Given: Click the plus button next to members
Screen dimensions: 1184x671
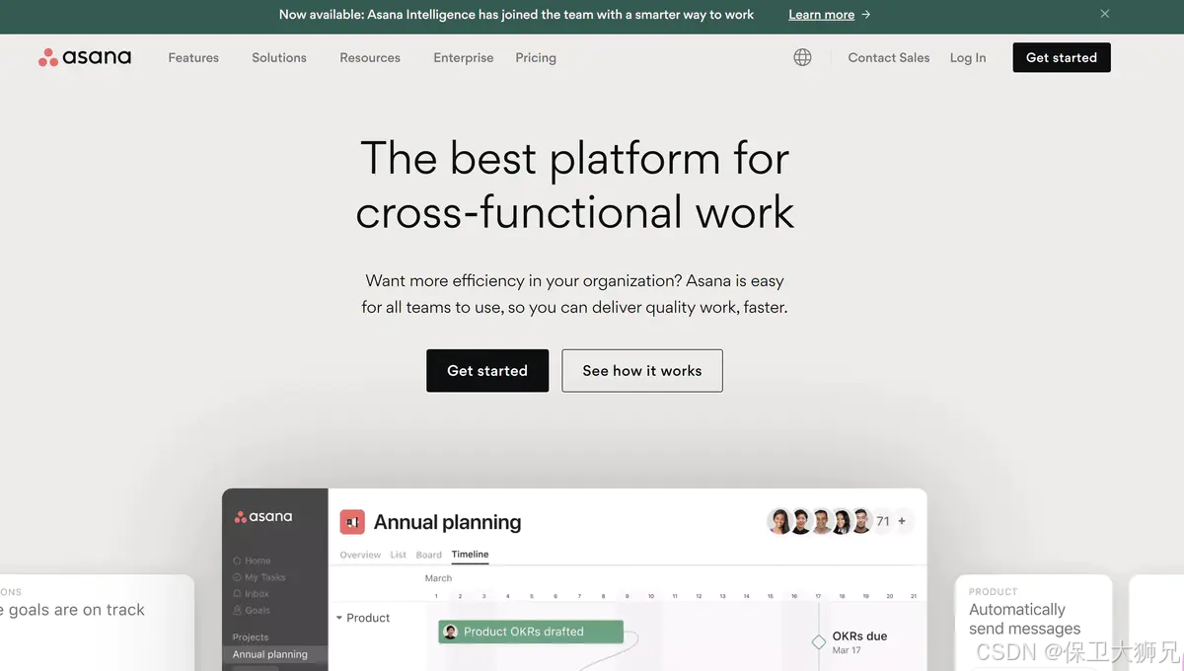Looking at the screenshot, I should click(x=902, y=521).
